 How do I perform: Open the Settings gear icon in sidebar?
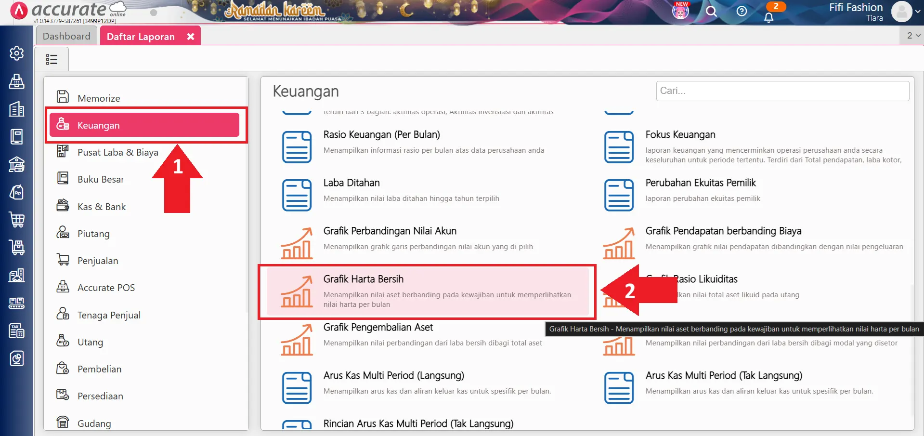(16, 53)
